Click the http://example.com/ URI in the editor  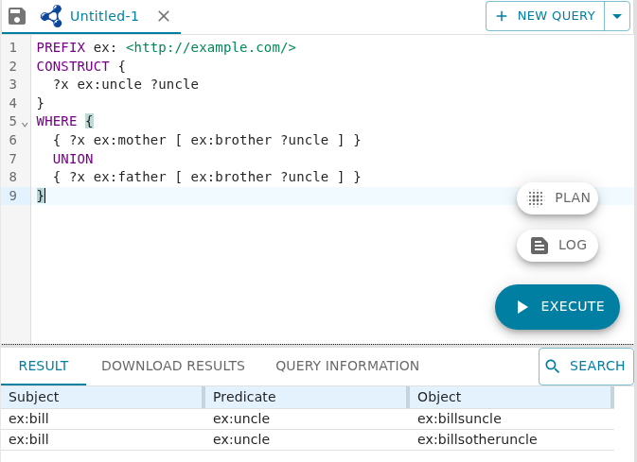(x=211, y=47)
